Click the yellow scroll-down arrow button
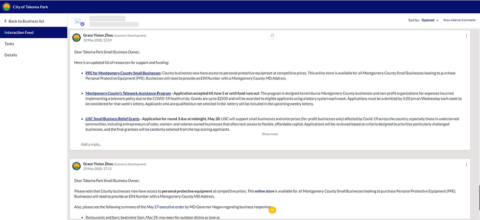The image size is (480, 220). pyautogui.click(x=272, y=210)
